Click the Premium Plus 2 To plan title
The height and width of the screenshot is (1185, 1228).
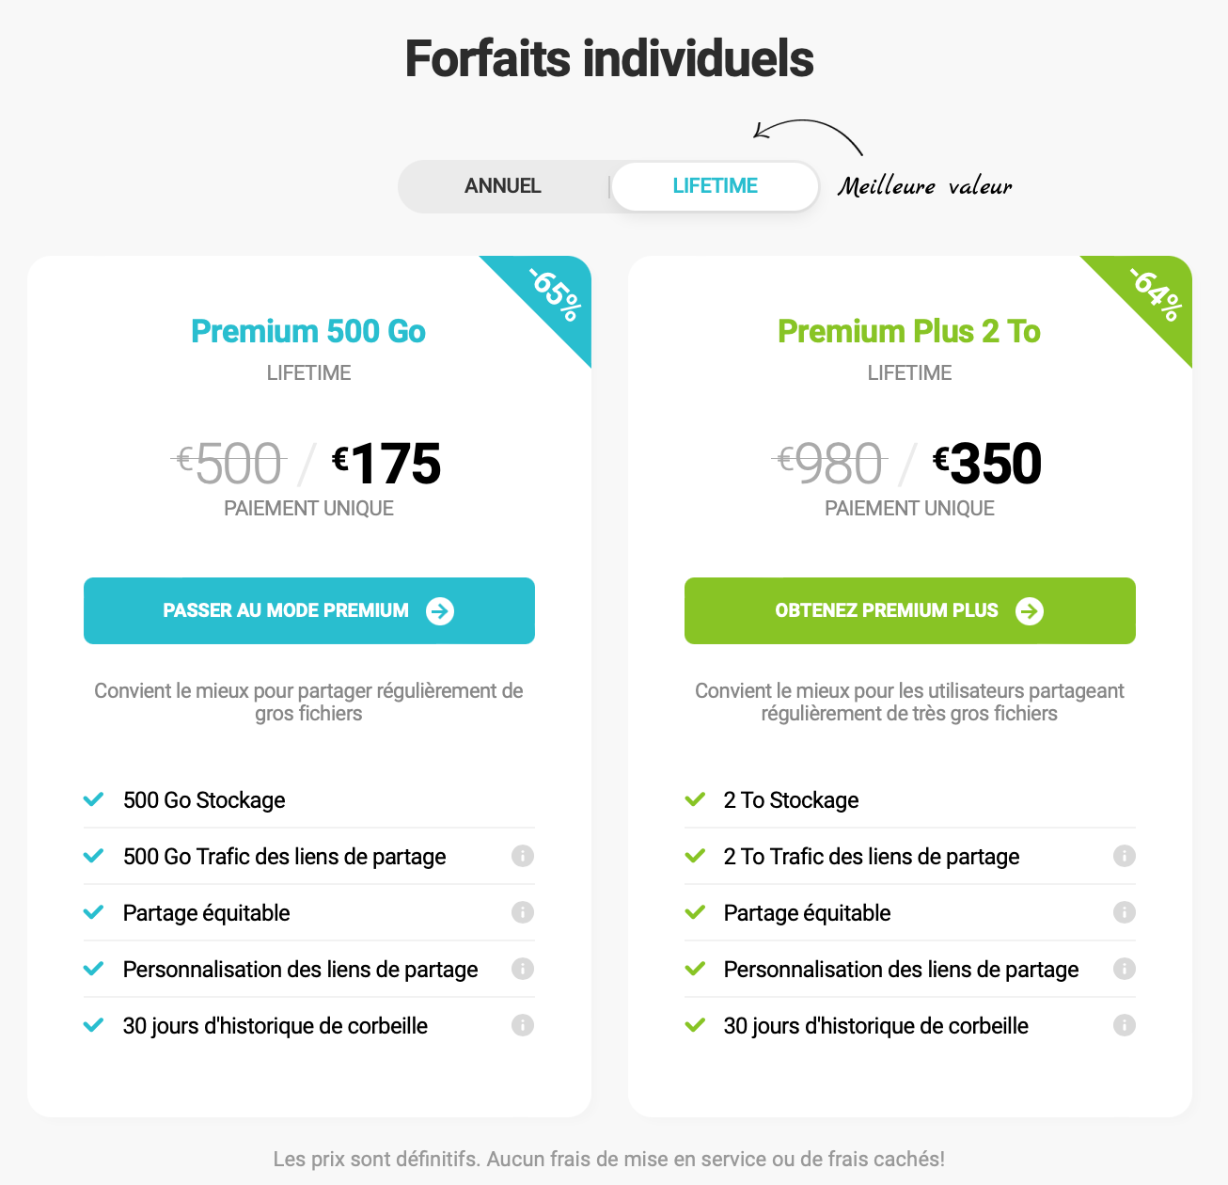click(x=908, y=332)
